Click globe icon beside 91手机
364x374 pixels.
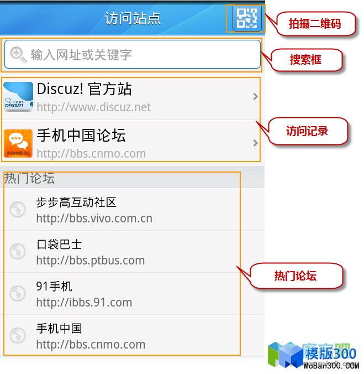[x=18, y=293]
